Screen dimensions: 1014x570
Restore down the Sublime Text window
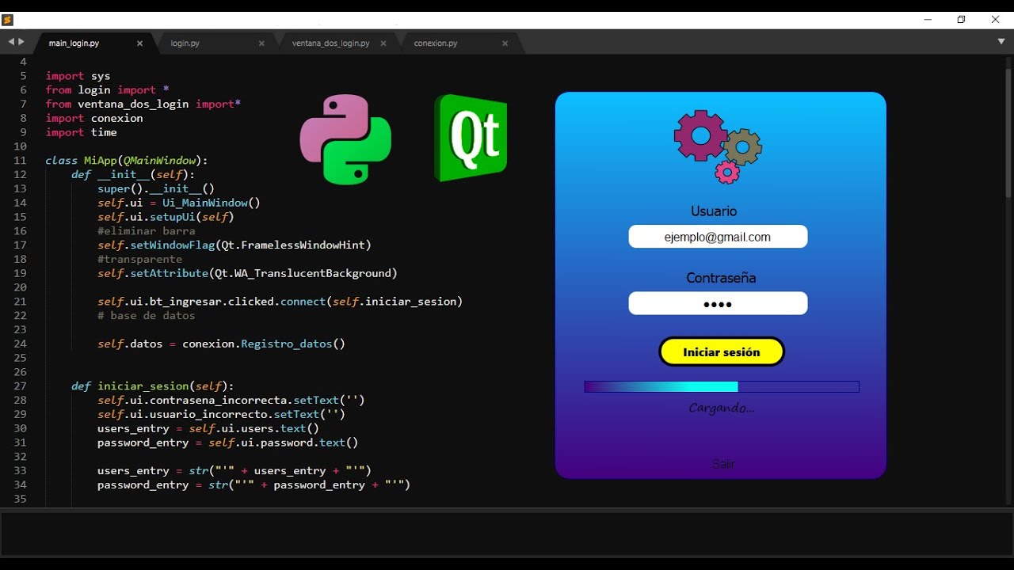(962, 20)
